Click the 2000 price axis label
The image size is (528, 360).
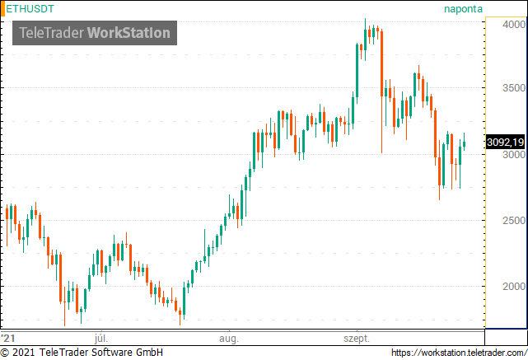point(514,287)
